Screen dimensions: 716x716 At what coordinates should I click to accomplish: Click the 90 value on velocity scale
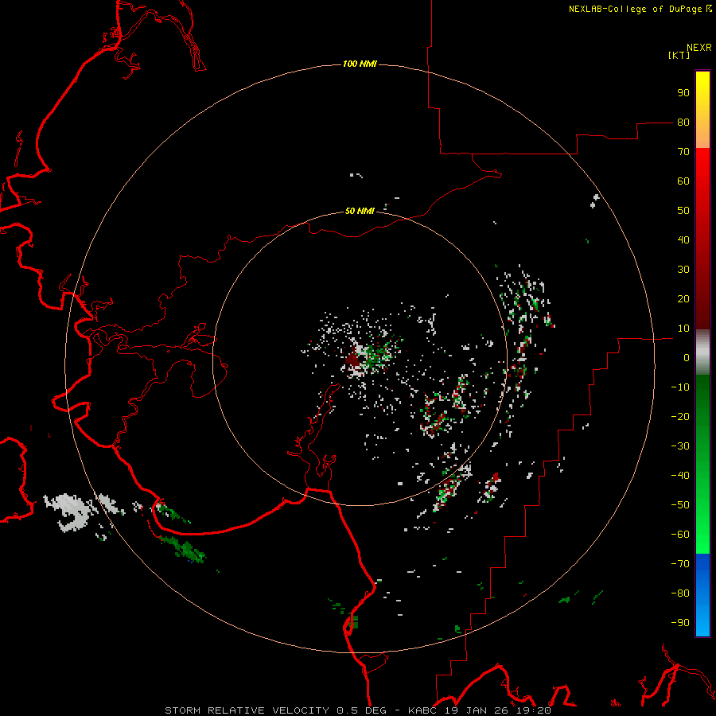pyautogui.click(x=683, y=93)
